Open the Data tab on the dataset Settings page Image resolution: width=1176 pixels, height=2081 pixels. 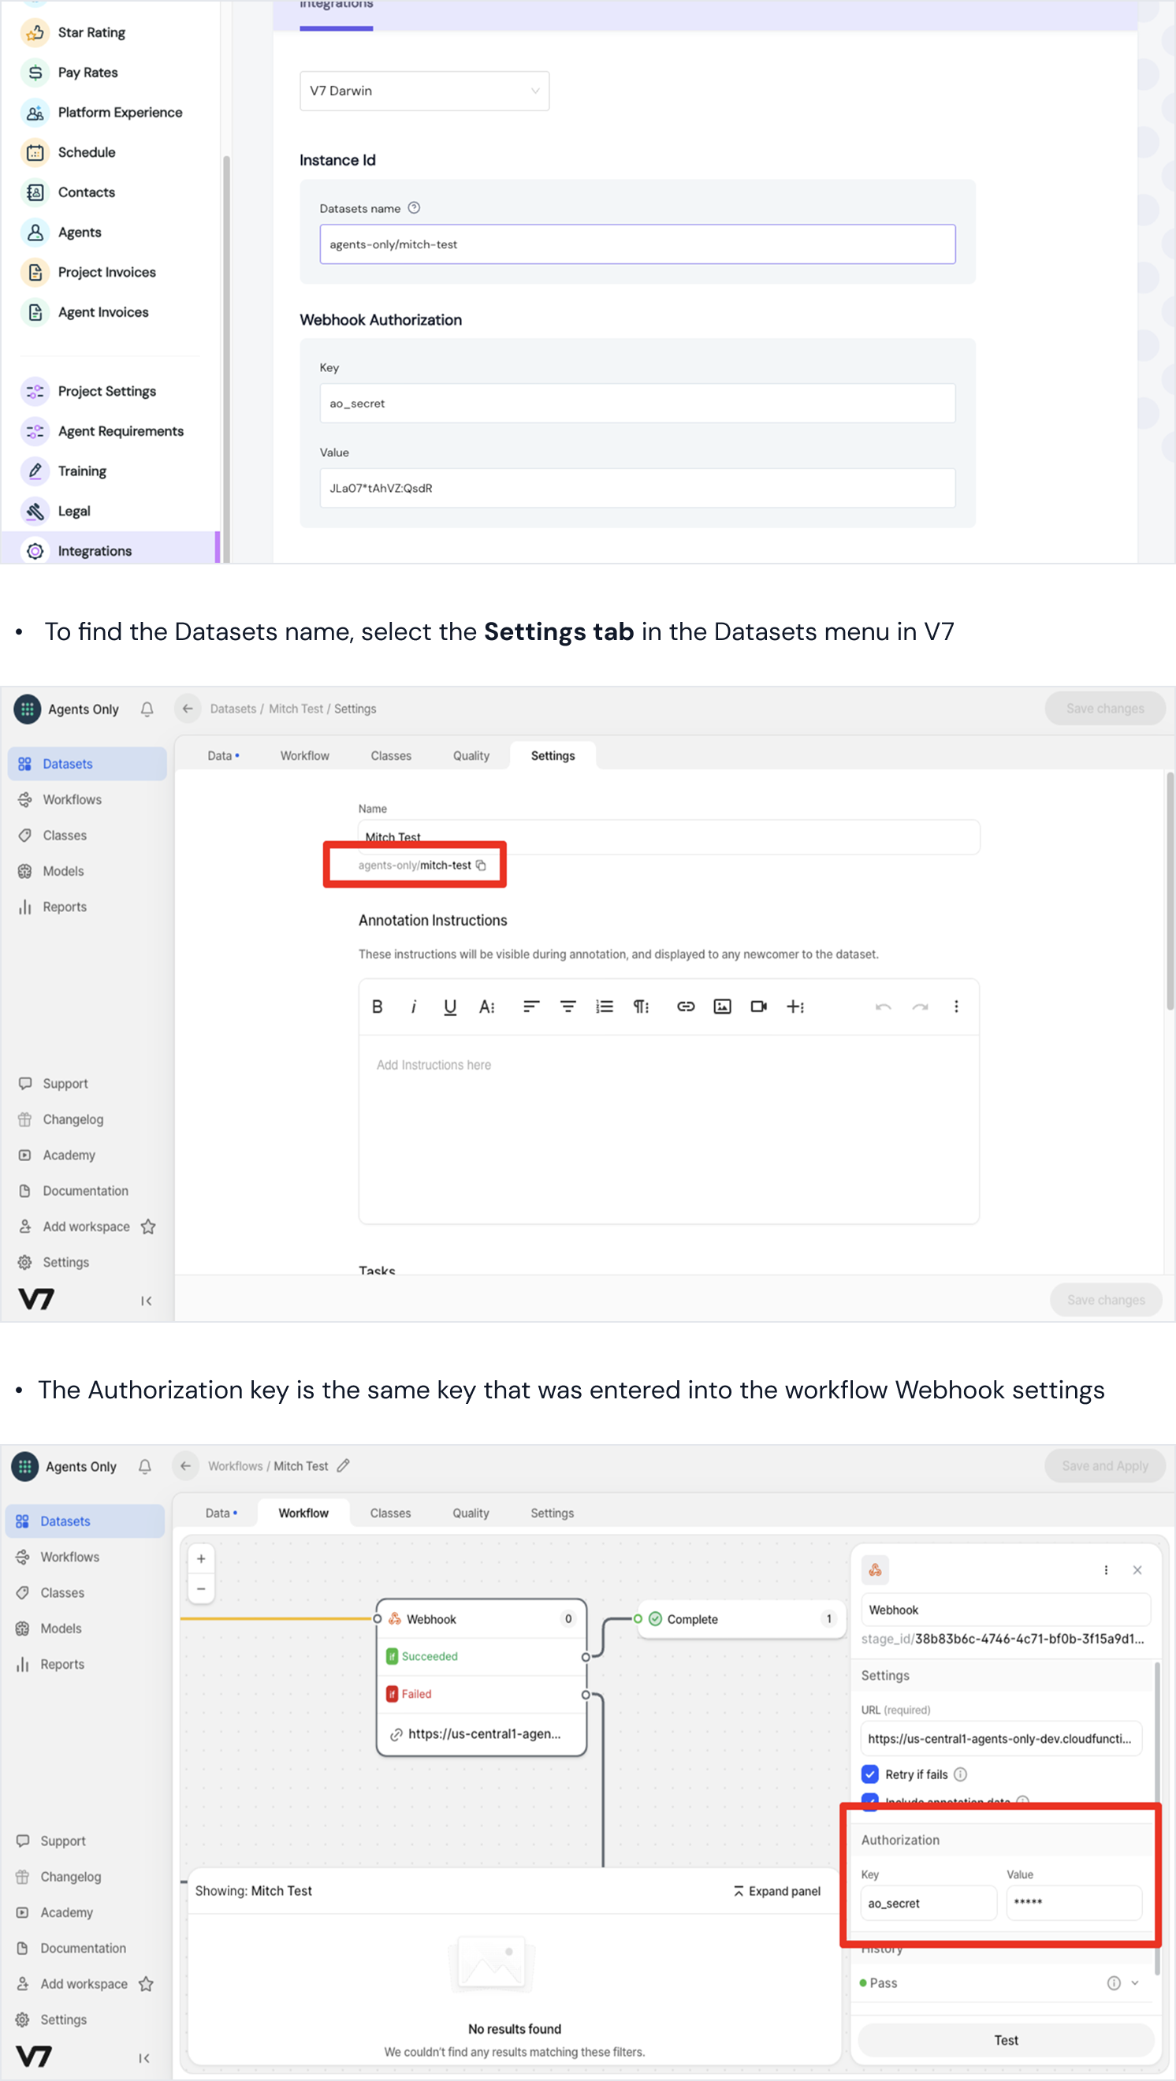pyautogui.click(x=222, y=755)
